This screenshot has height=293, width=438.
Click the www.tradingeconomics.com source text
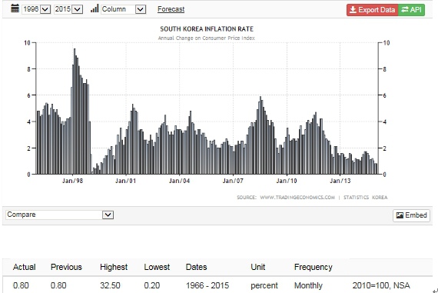point(297,198)
